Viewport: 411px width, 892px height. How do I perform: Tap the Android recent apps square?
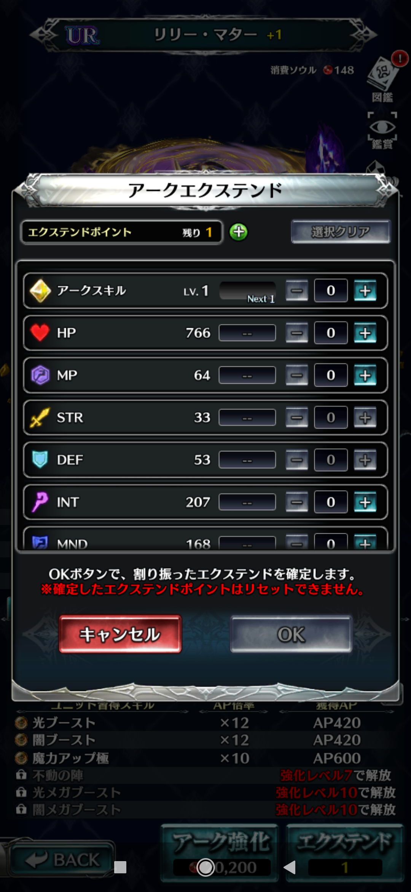coord(120,867)
